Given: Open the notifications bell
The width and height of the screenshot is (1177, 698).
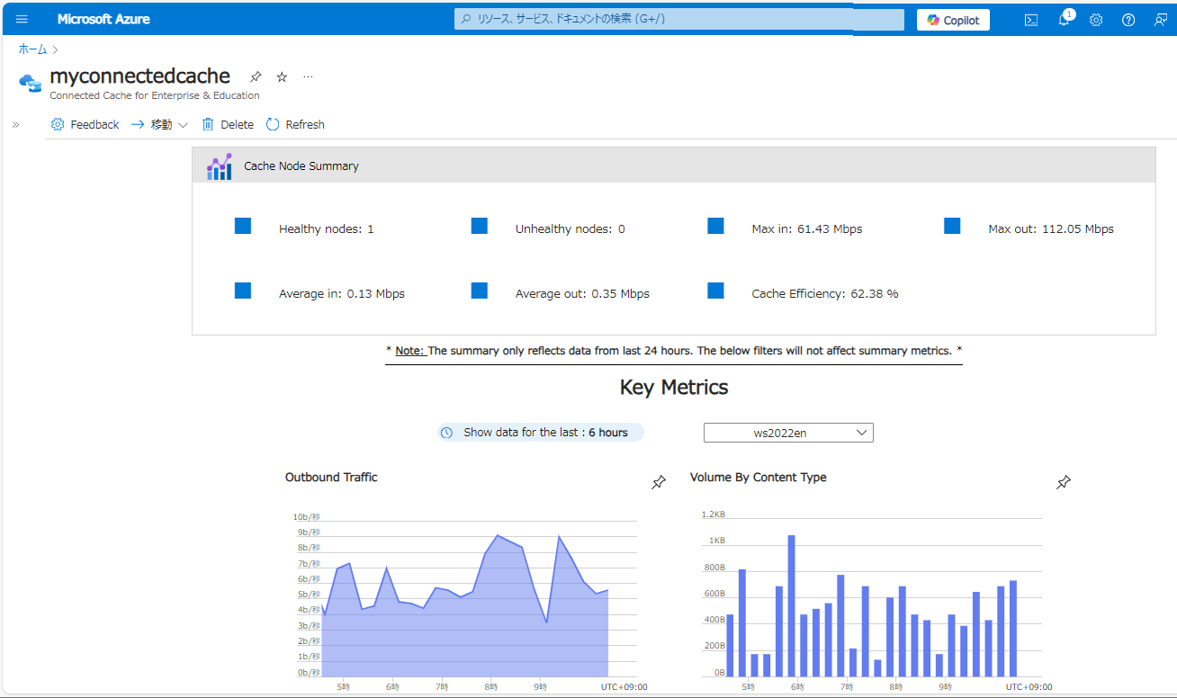Looking at the screenshot, I should pyautogui.click(x=1064, y=20).
